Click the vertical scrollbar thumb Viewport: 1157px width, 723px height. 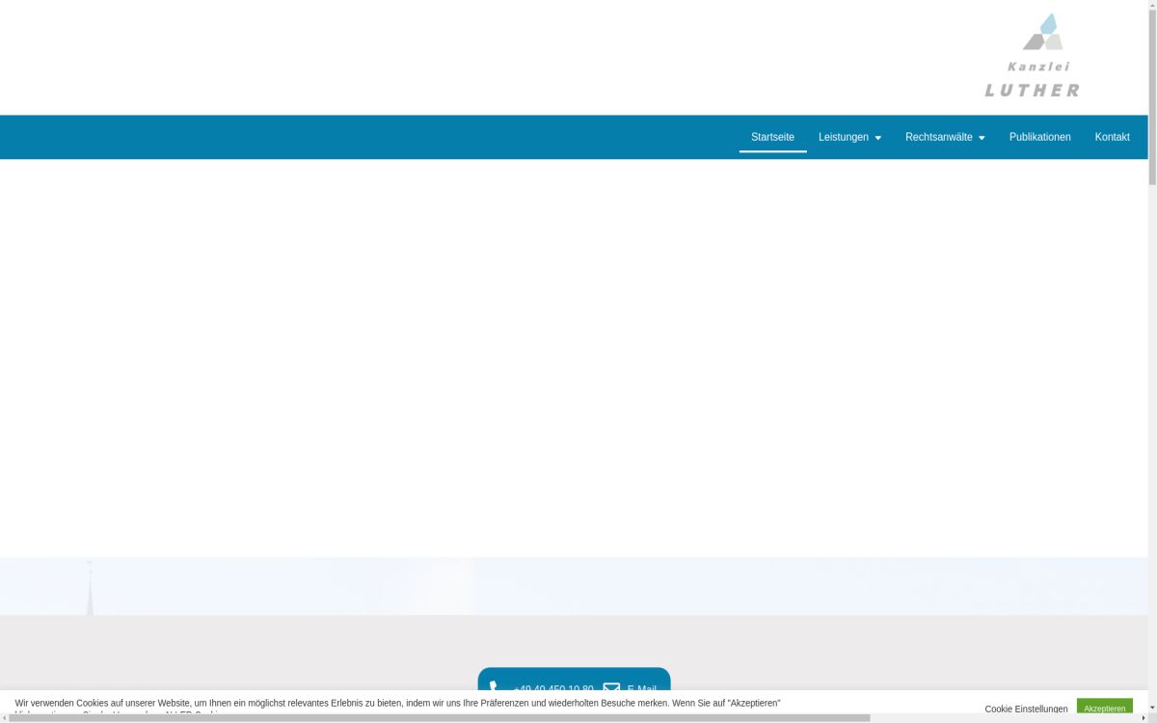pyautogui.click(x=1152, y=92)
